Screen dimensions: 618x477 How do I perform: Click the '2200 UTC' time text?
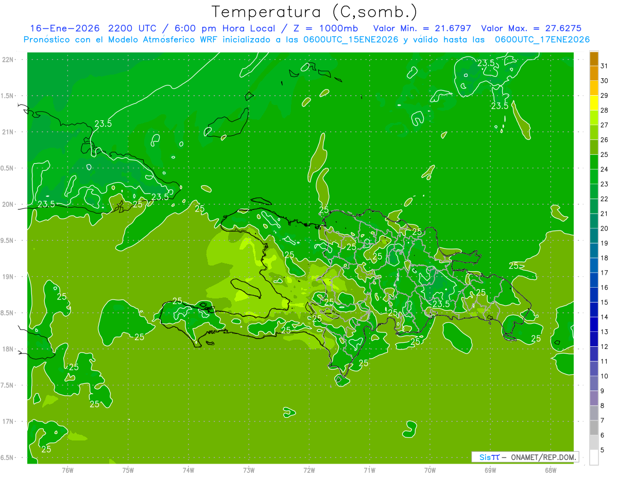click(x=133, y=28)
